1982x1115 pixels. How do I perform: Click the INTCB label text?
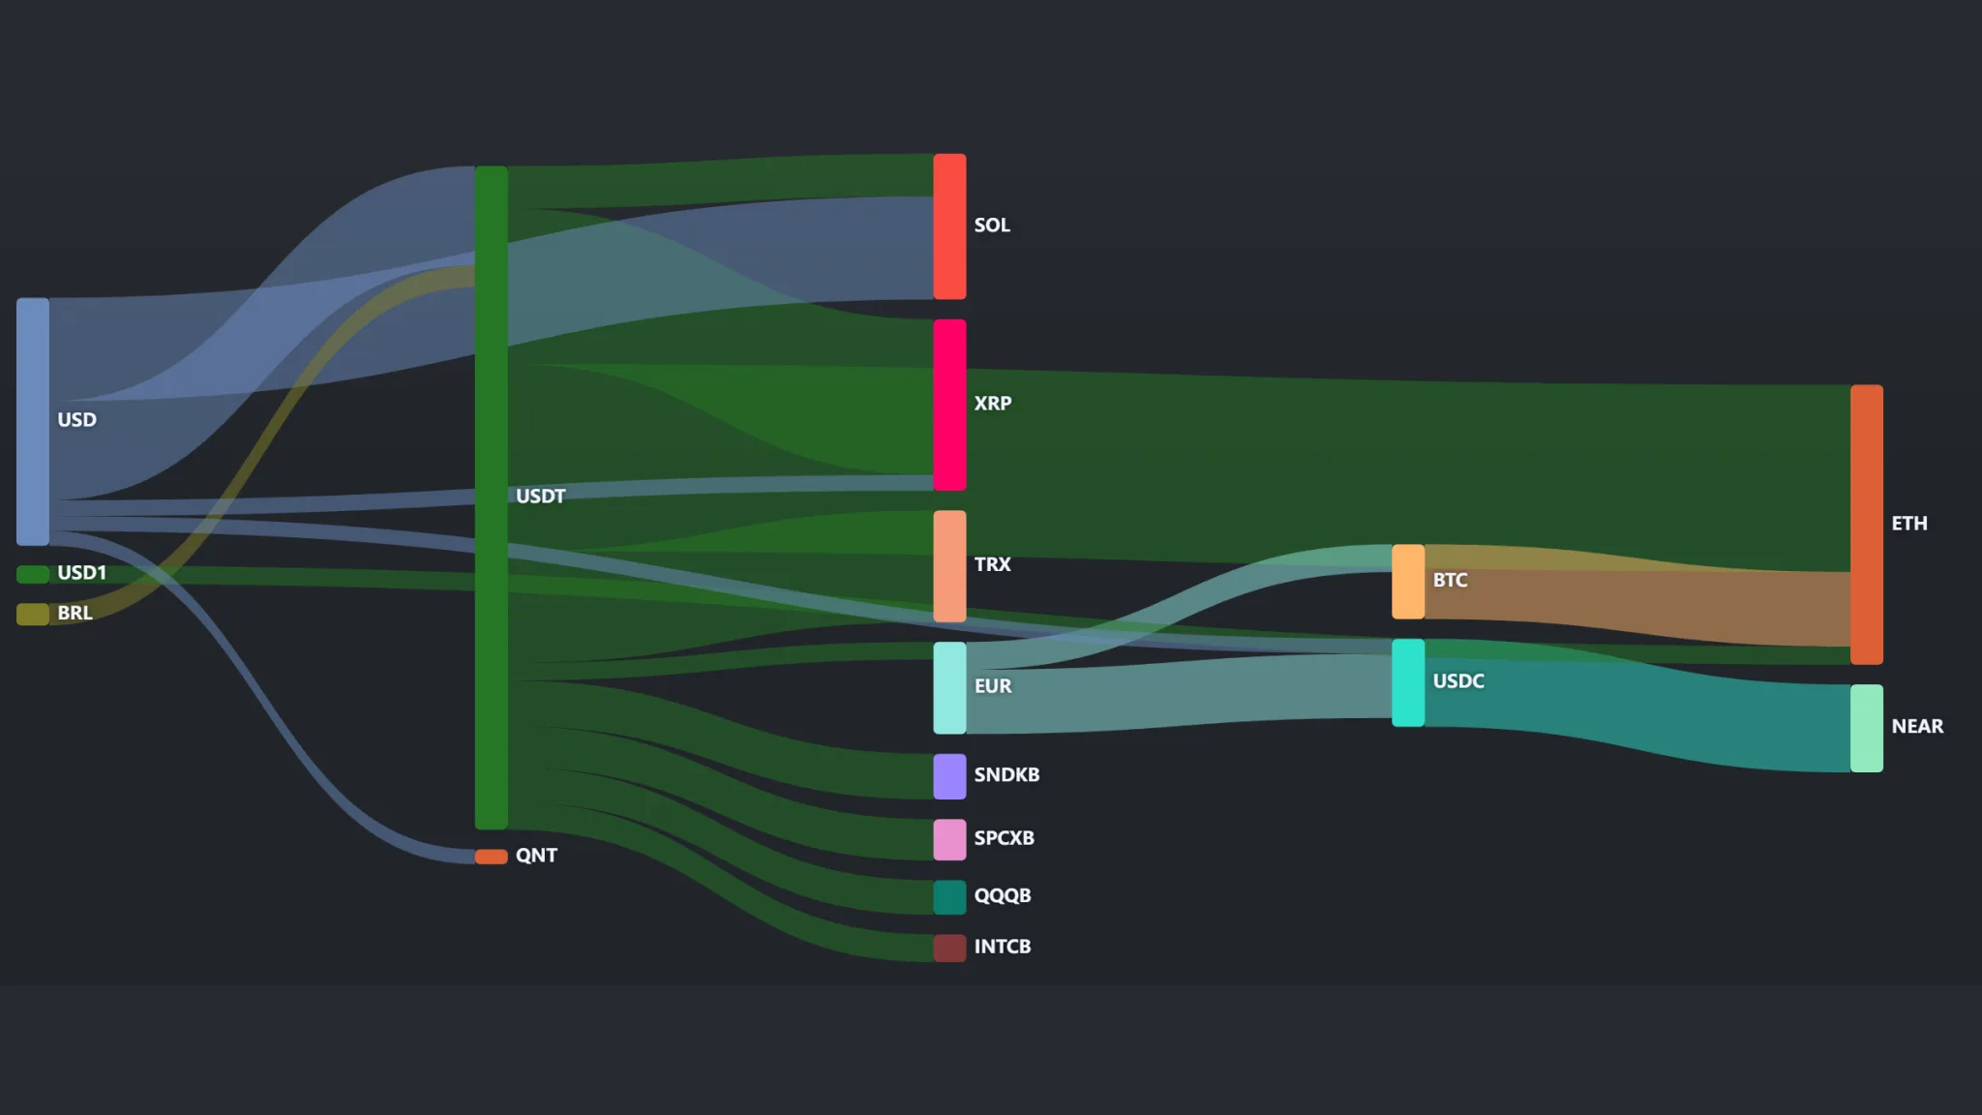[1003, 947]
